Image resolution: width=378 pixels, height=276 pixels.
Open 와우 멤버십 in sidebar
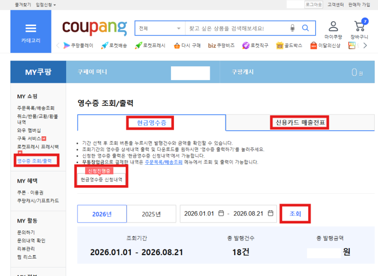[x=29, y=130]
